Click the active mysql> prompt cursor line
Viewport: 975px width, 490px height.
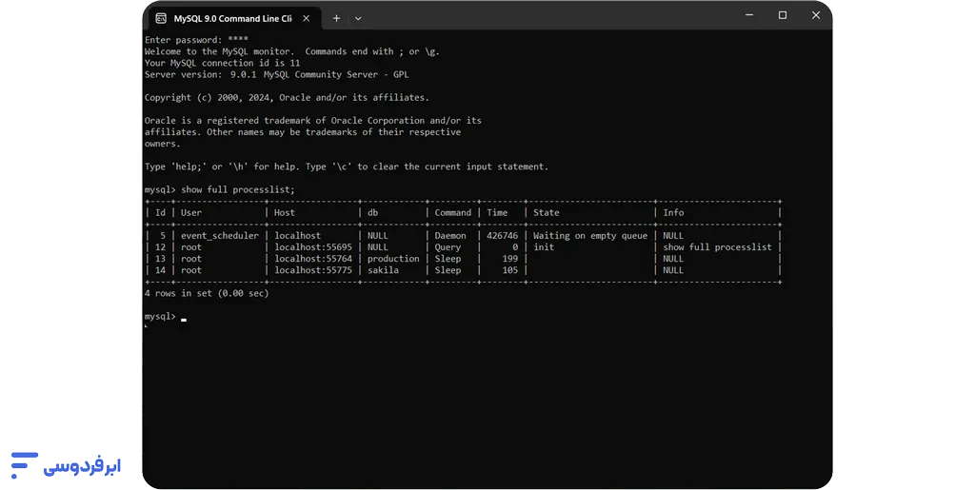166,317
